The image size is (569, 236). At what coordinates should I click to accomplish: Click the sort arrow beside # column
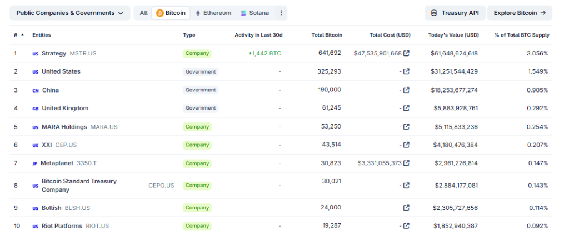(22, 35)
